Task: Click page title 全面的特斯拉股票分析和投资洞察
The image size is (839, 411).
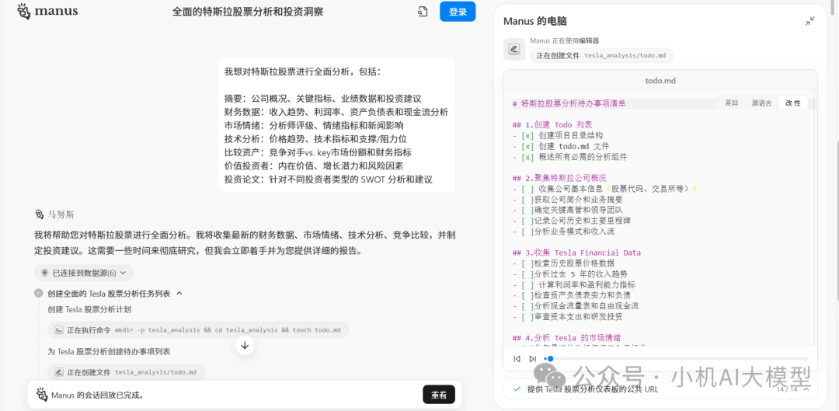Action: [x=248, y=12]
